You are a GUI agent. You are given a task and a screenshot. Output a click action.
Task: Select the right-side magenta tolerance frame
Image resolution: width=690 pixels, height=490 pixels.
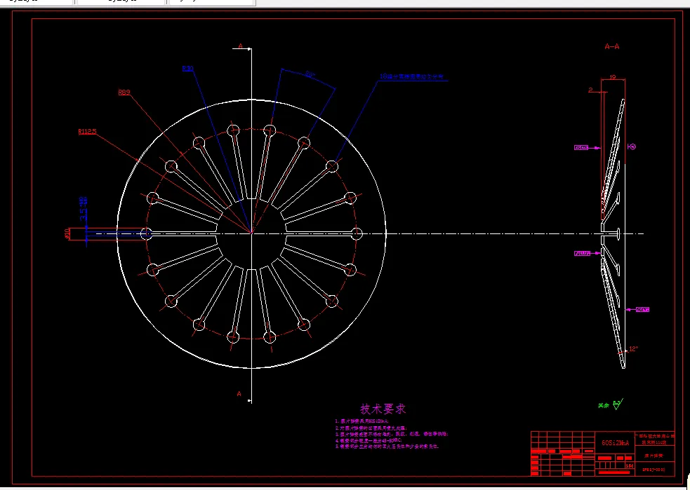click(x=643, y=310)
